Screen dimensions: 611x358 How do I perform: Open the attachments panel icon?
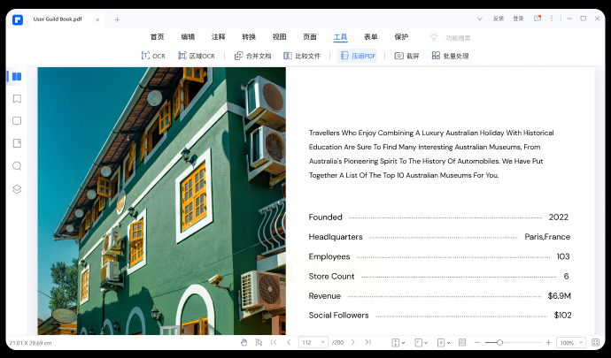point(17,143)
